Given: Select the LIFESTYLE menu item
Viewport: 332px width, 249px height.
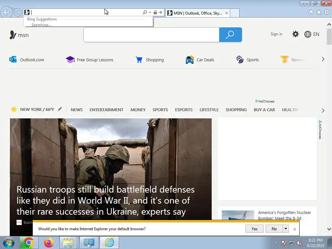Looking at the screenshot, I should 209,110.
